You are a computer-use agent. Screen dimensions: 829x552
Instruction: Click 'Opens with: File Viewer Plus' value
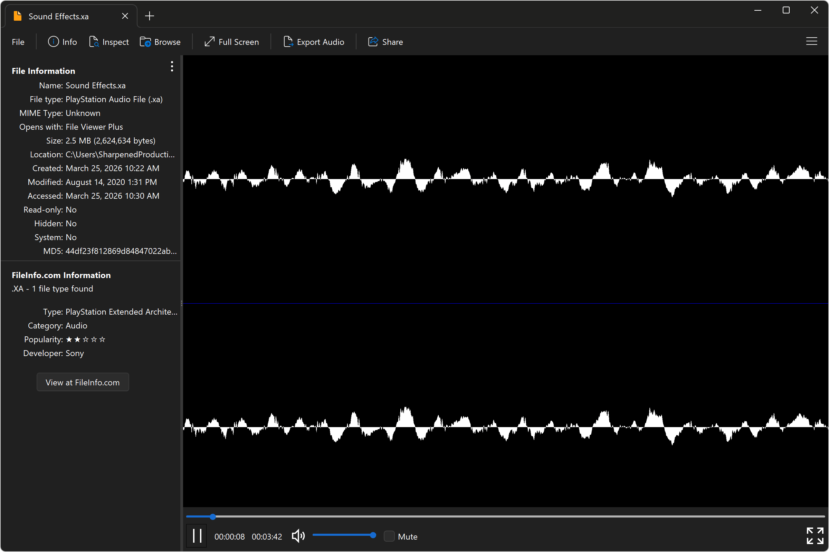[x=94, y=127]
